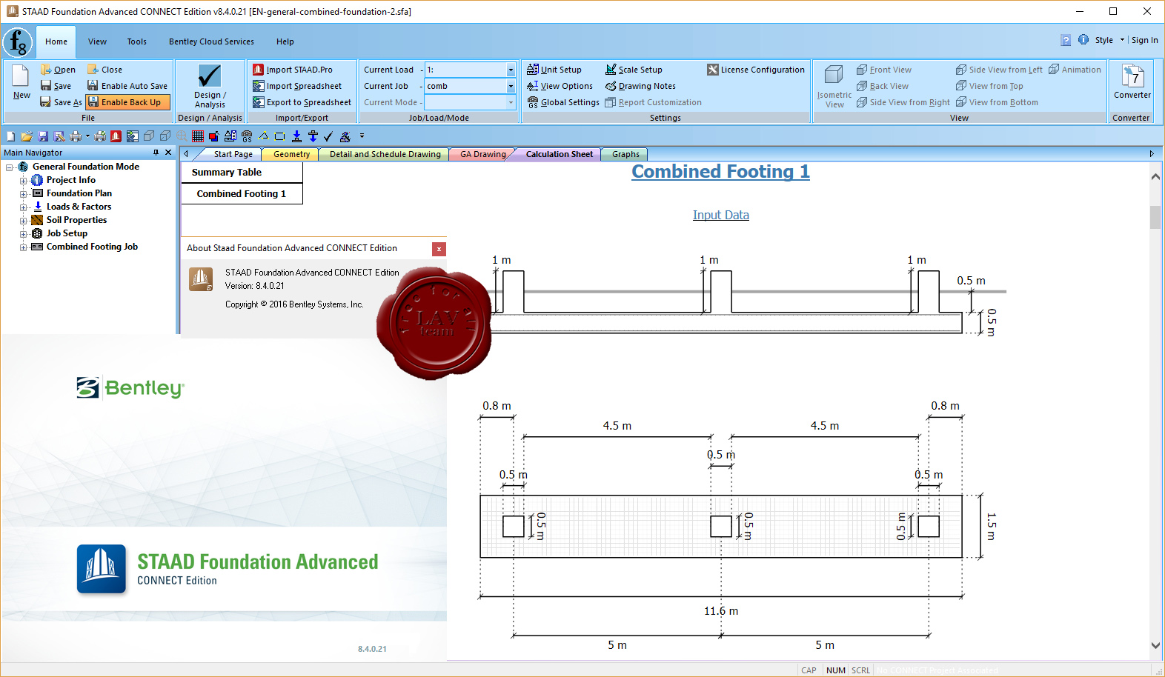Select Front View
Screen dimensions: 1165x677
[884, 70]
